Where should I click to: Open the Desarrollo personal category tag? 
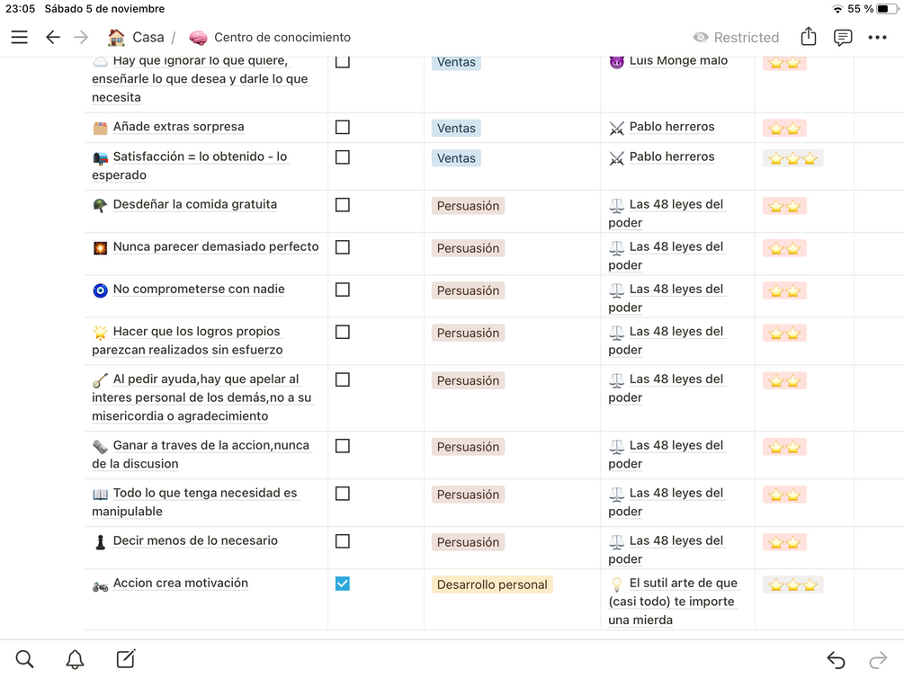tap(492, 584)
